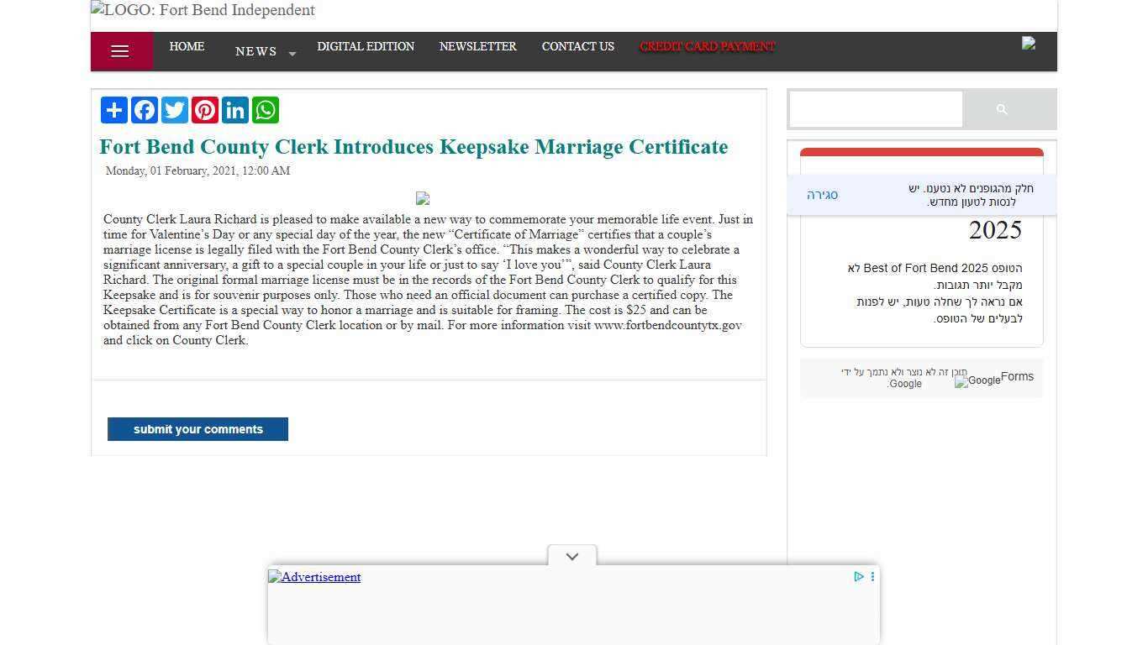The height and width of the screenshot is (645, 1148).
Task: Send the article via WhatsApp
Action: (265, 109)
